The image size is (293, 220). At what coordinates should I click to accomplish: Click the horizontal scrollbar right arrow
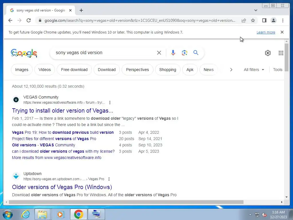tap(282, 202)
